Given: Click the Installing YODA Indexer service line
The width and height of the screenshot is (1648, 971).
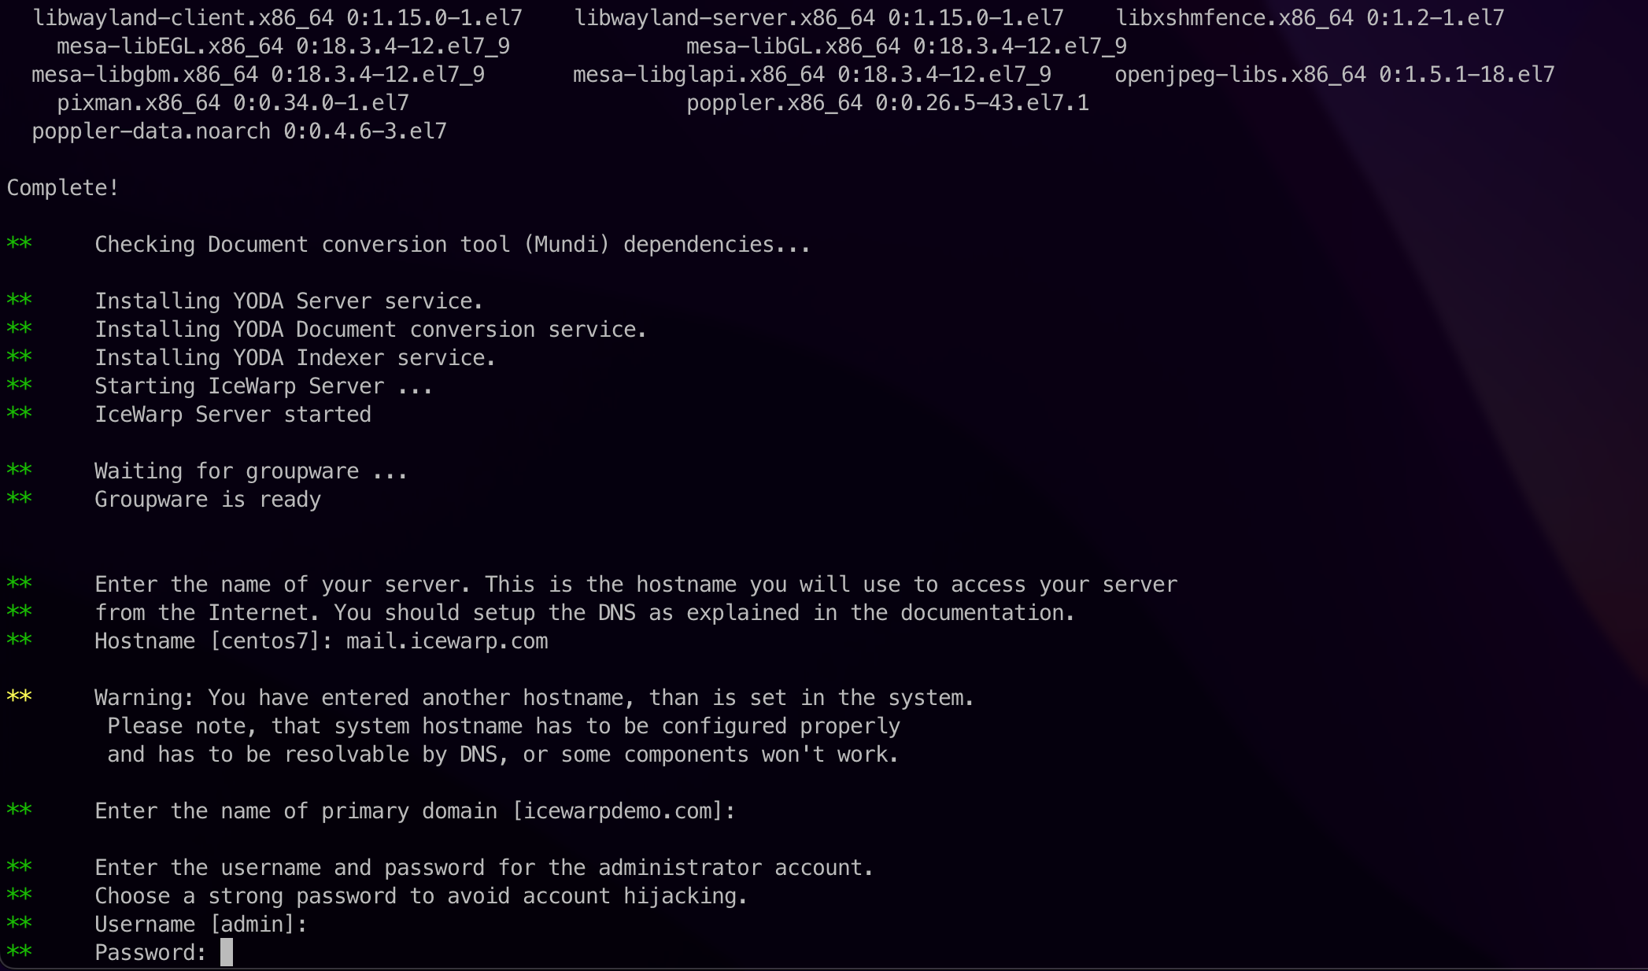Looking at the screenshot, I should (295, 357).
